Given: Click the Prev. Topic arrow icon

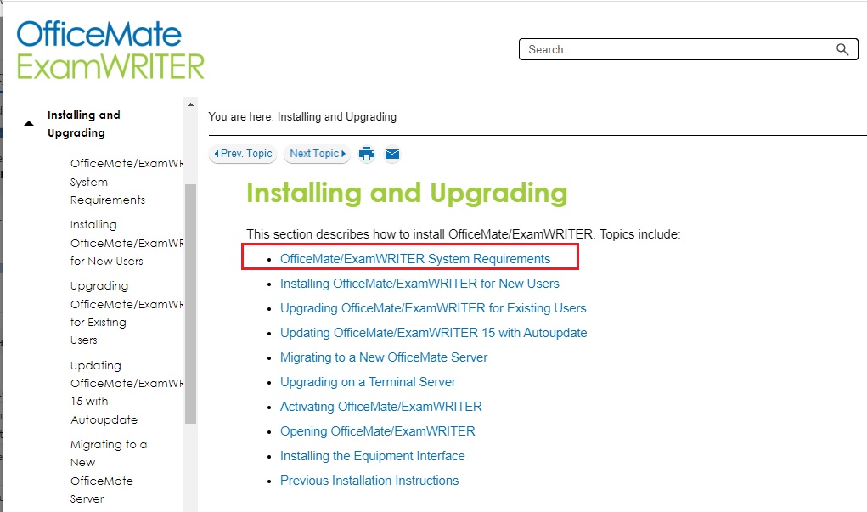Looking at the screenshot, I should pyautogui.click(x=217, y=154).
